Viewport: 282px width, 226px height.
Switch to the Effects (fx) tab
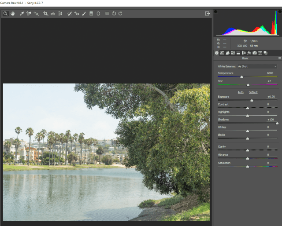[249, 53]
